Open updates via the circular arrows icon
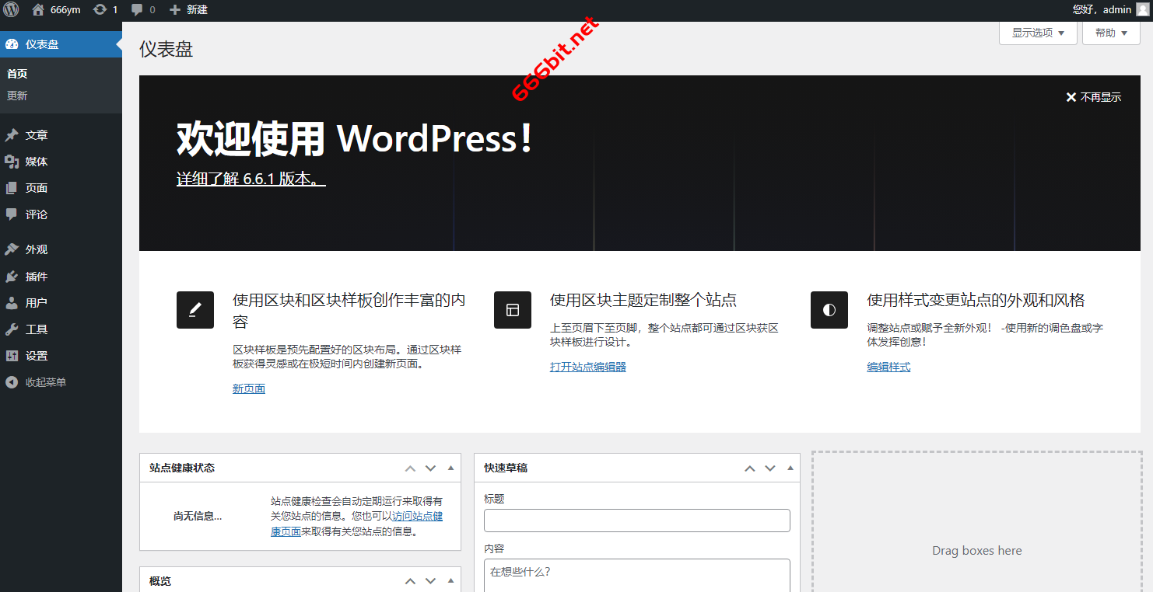This screenshot has height=592, width=1153. (101, 9)
